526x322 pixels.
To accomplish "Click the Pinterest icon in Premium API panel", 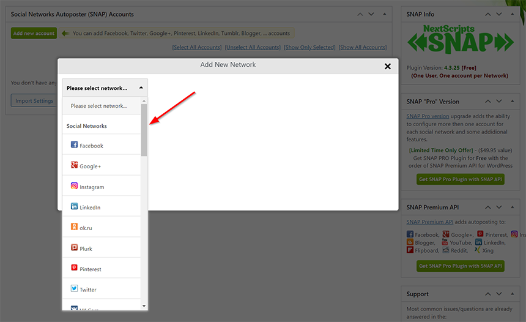I will click(x=480, y=234).
